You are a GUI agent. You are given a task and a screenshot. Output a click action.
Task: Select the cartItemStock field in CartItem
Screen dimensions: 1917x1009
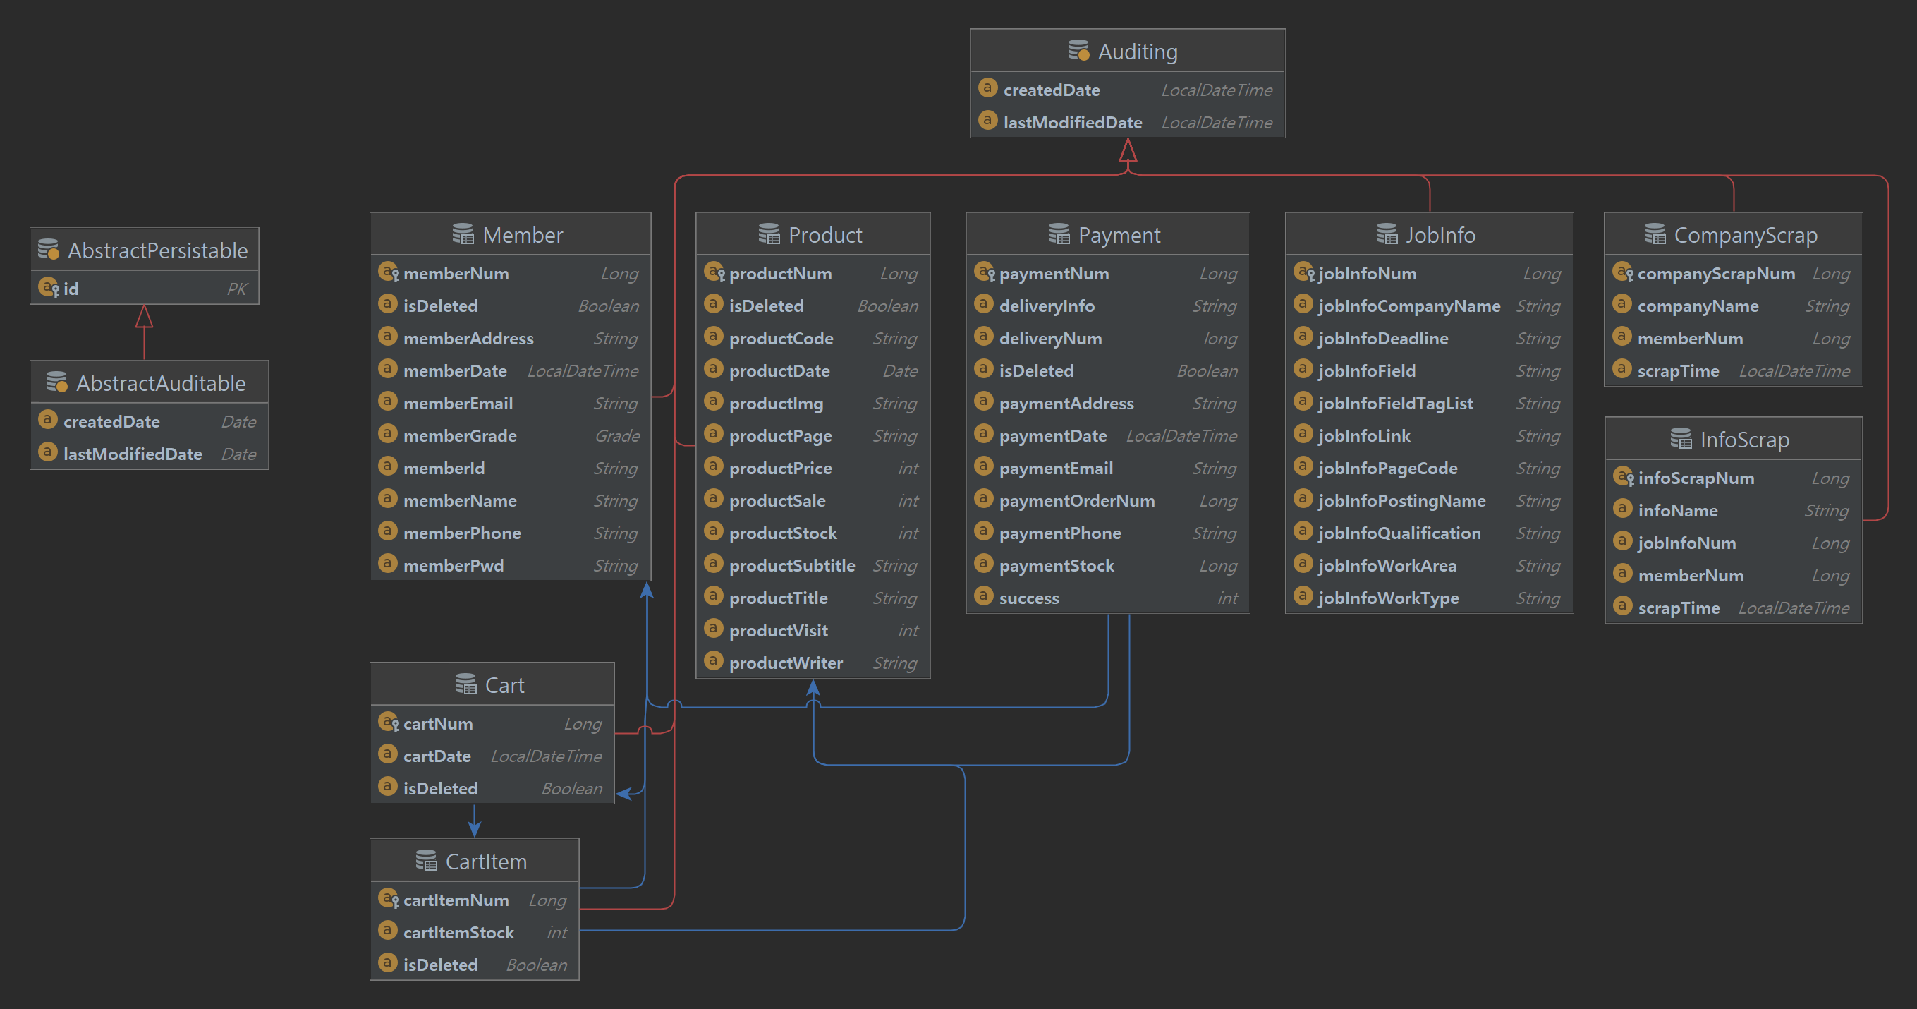click(x=458, y=932)
